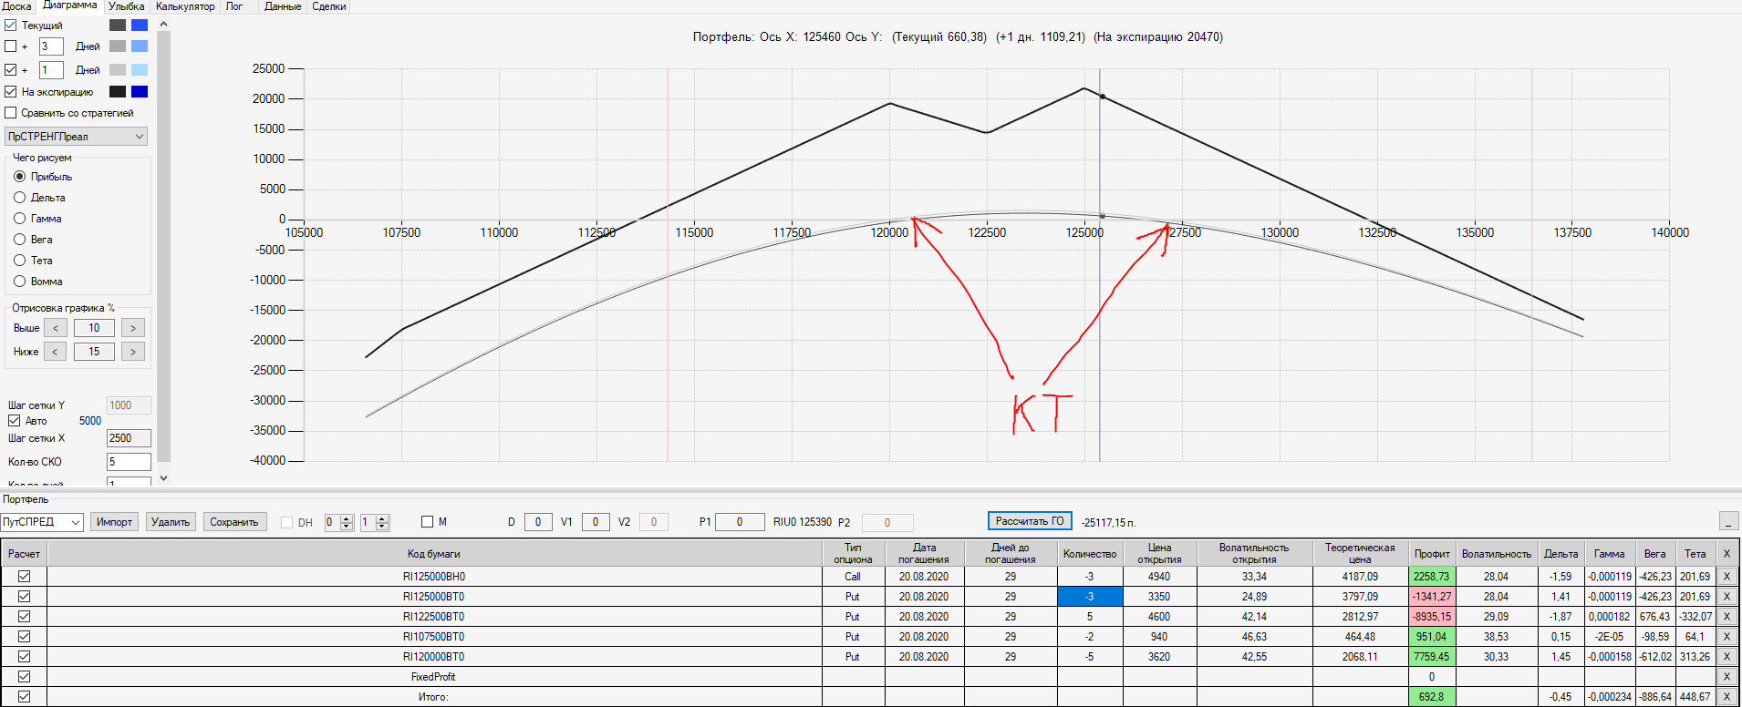Click the P1 input field
Image resolution: width=1742 pixels, height=707 pixels.
point(740,522)
